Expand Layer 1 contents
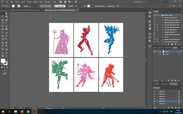The height and width of the screenshot is (114, 183). (160, 54)
